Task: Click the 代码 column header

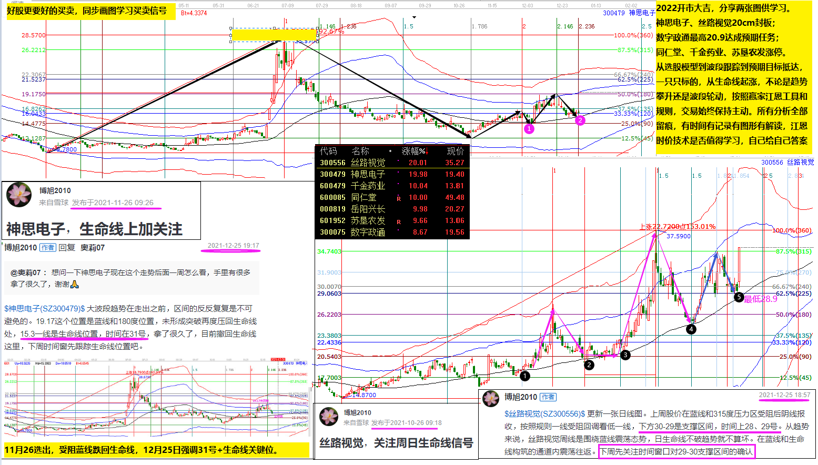Action: pyautogui.click(x=328, y=151)
